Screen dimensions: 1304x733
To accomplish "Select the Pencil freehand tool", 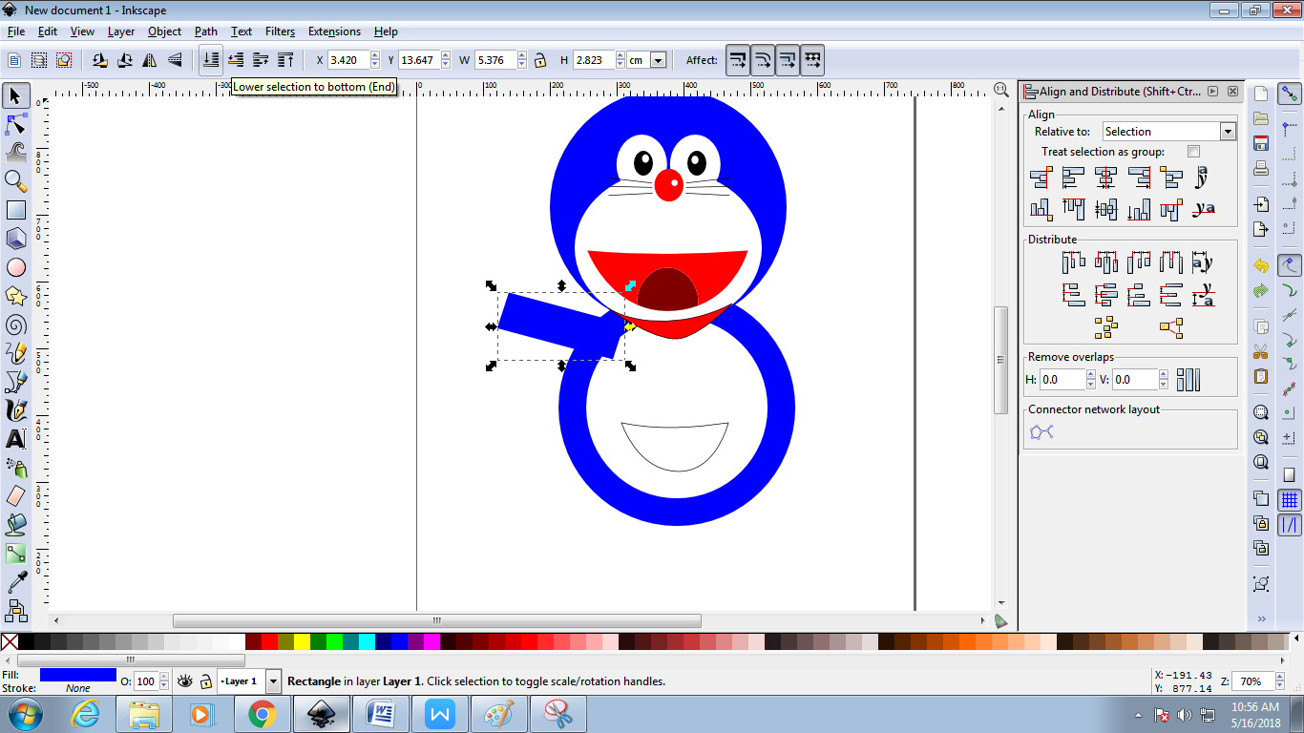I will pyautogui.click(x=15, y=353).
